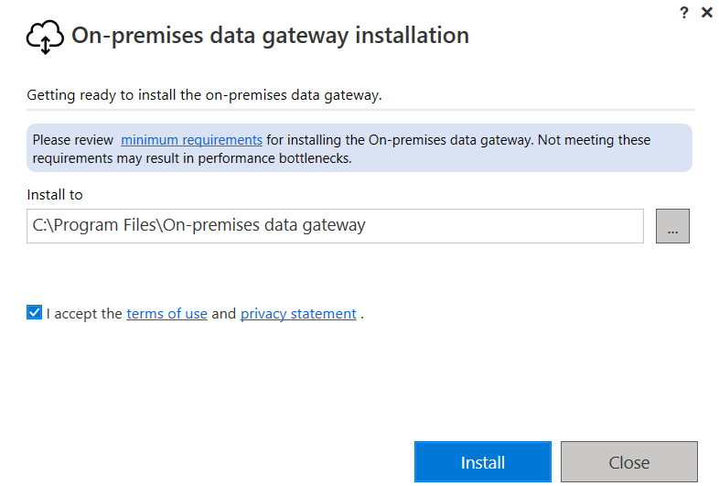Screen dimensions: 719x486
Task: Click the 'Install to' field label
Action: [55, 195]
